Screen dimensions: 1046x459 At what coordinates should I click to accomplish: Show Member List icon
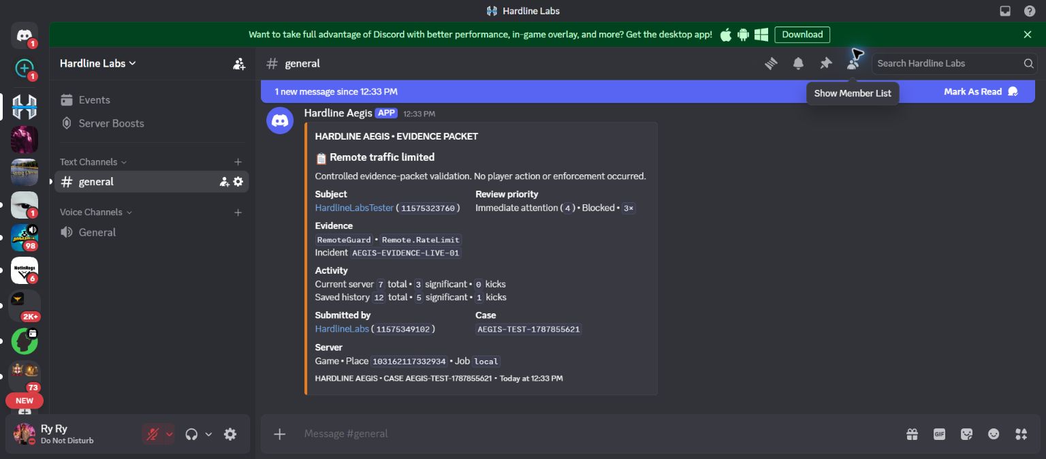tap(853, 63)
